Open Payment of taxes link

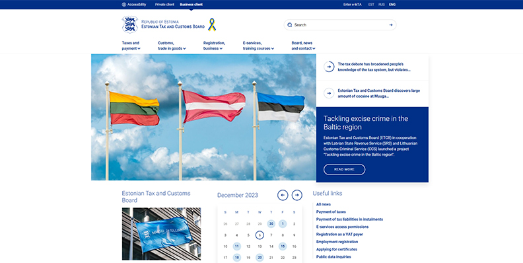pos(331,212)
